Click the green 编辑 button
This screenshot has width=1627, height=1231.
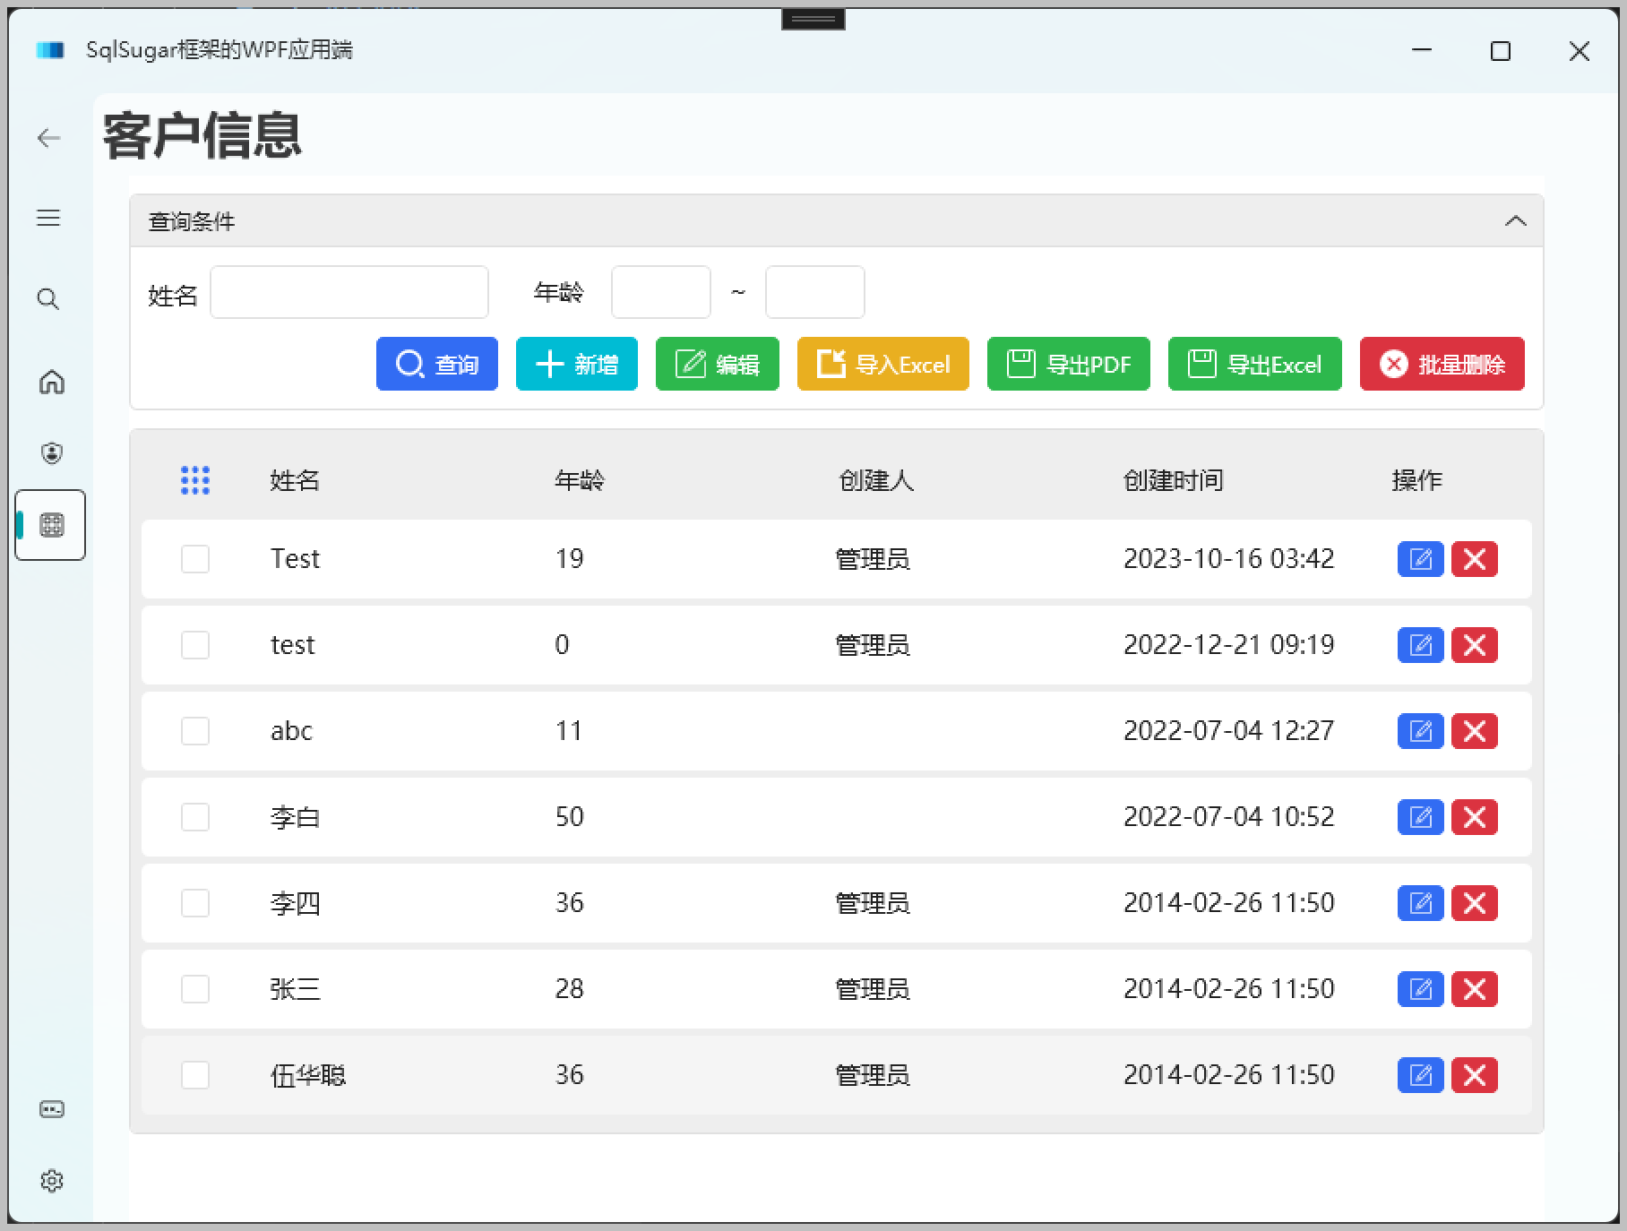coord(718,364)
